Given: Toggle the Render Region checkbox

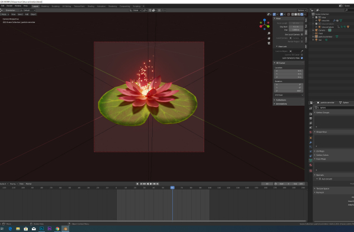Looking at the screenshot, I should (302, 41).
